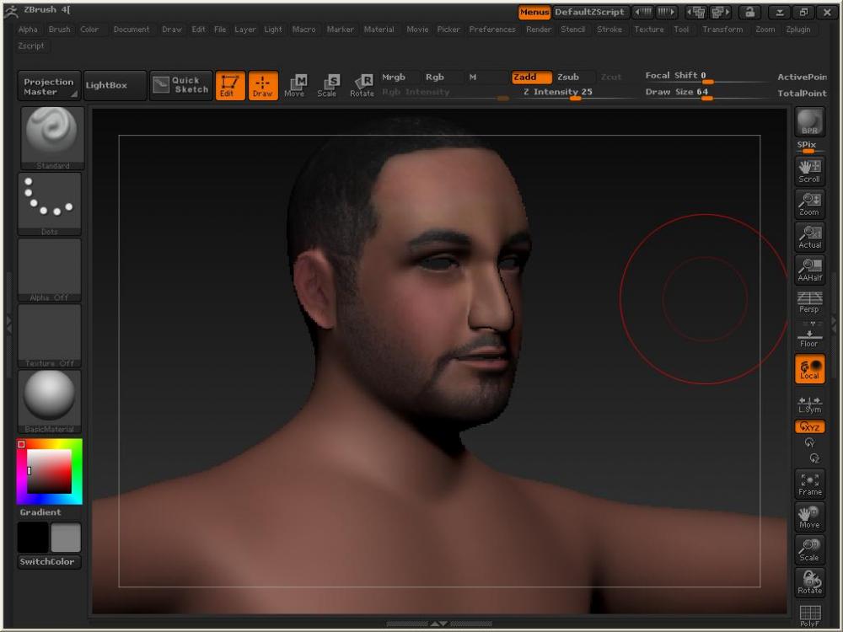
Task: Open the Brush menu
Action: [59, 29]
